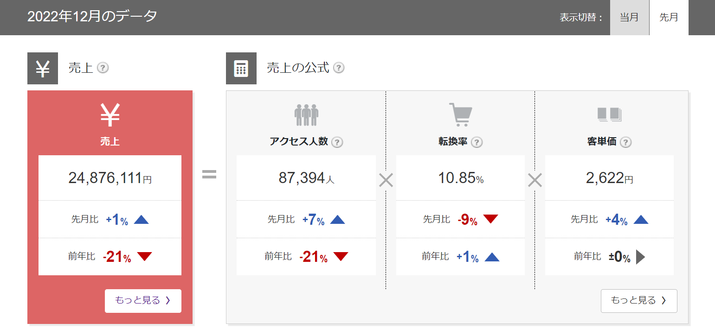The height and width of the screenshot is (336, 715).
Task: Click the people icon above アクセス人数
Action: (306, 115)
